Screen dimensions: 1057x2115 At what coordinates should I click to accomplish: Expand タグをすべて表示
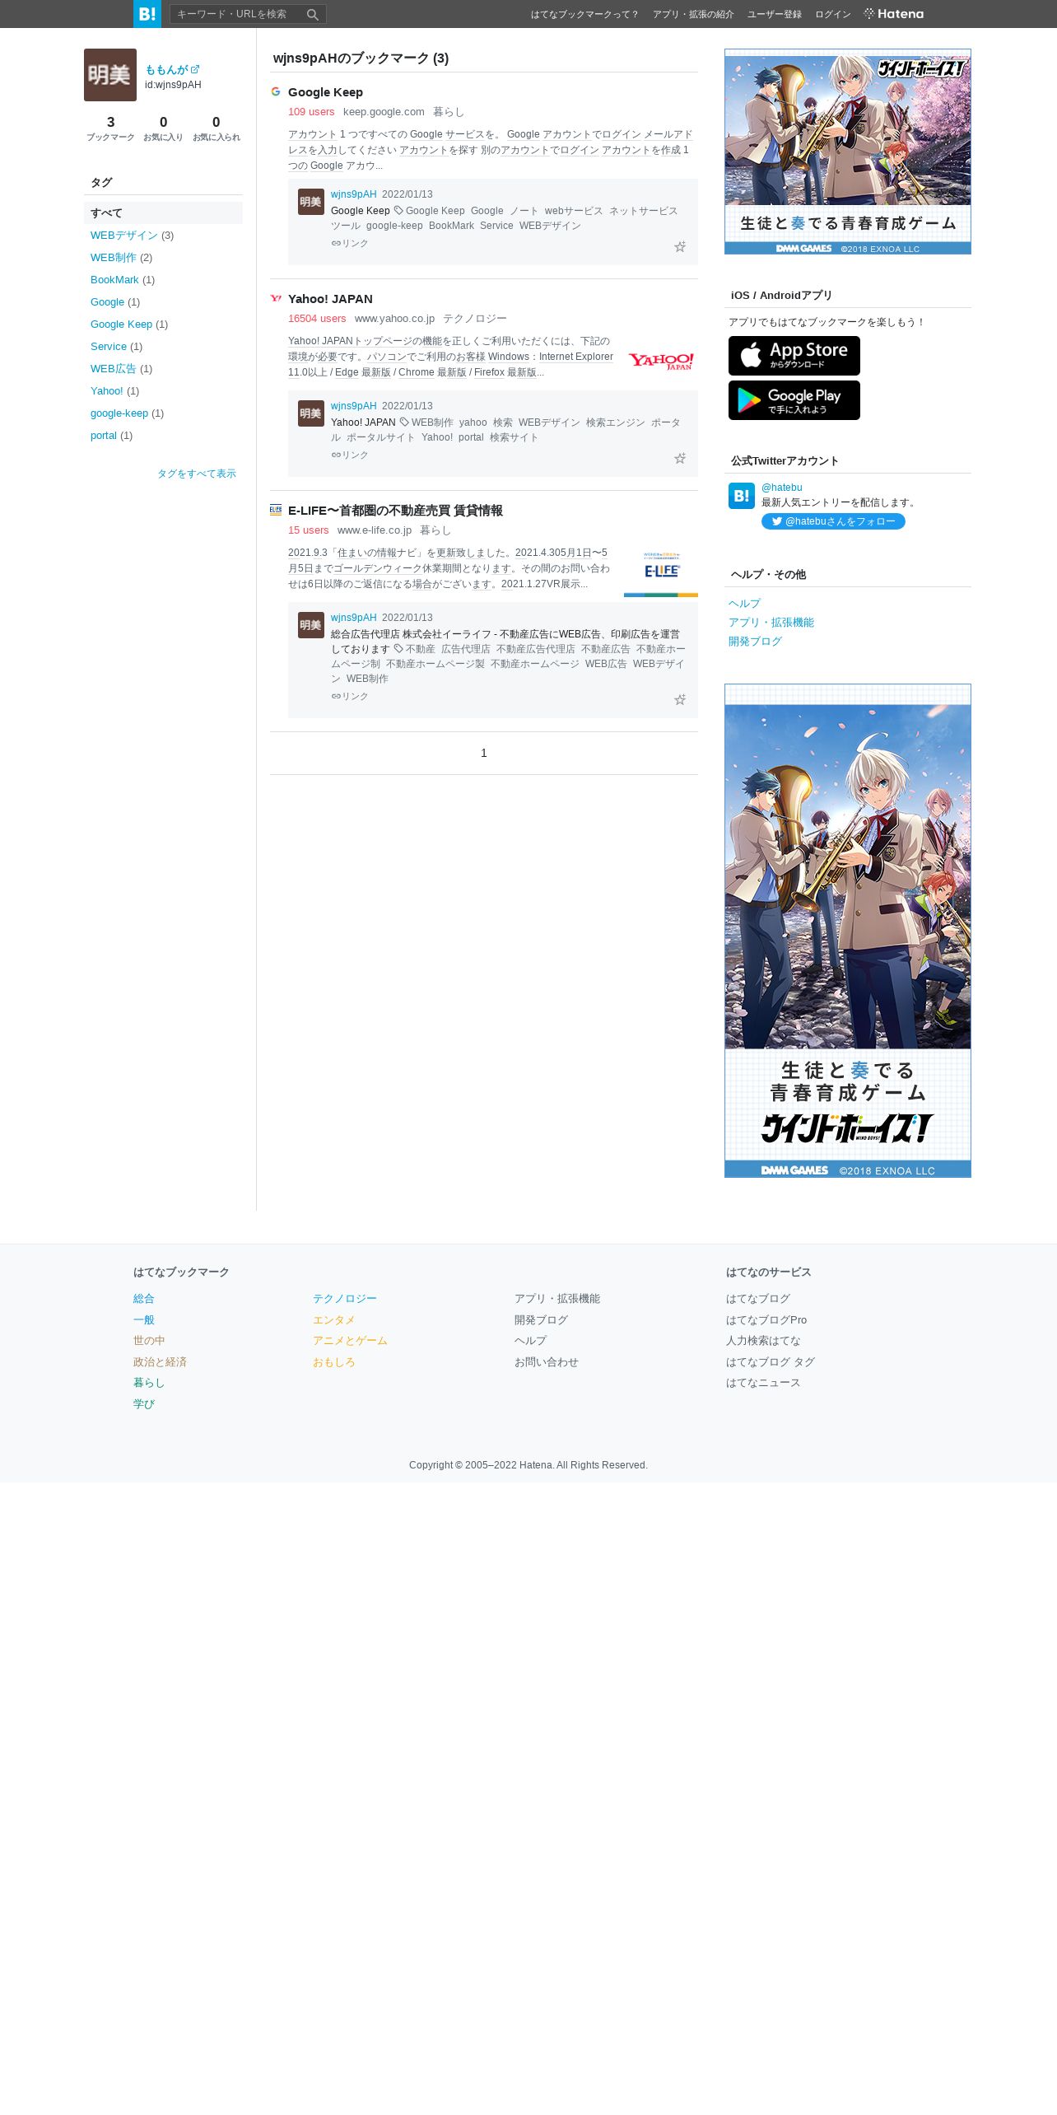pyautogui.click(x=197, y=473)
